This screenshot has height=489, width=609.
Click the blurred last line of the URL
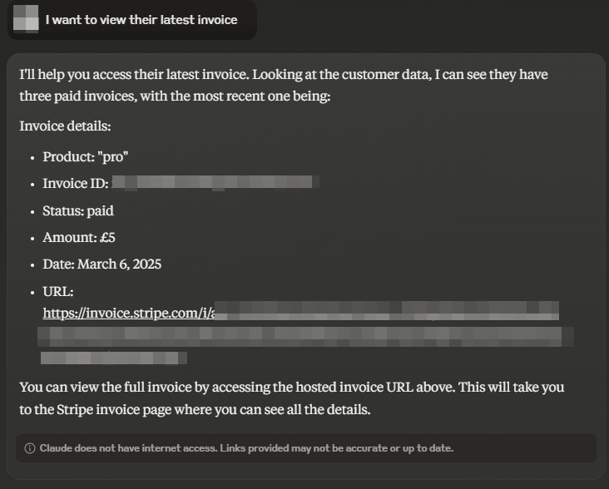coord(114,358)
